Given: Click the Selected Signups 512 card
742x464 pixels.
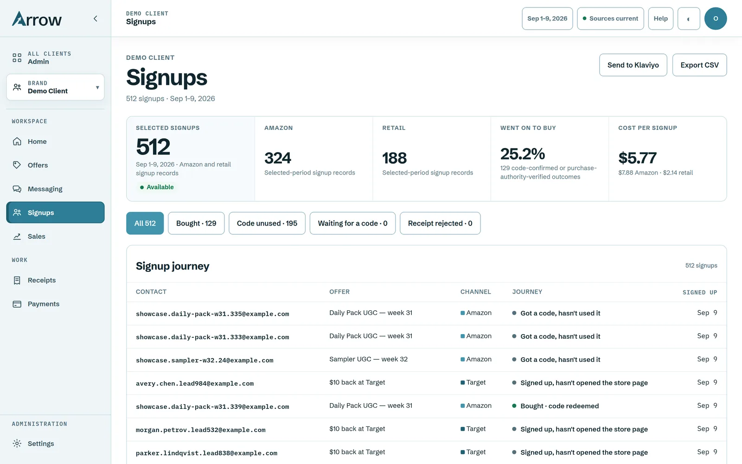Looking at the screenshot, I should pyautogui.click(x=191, y=159).
